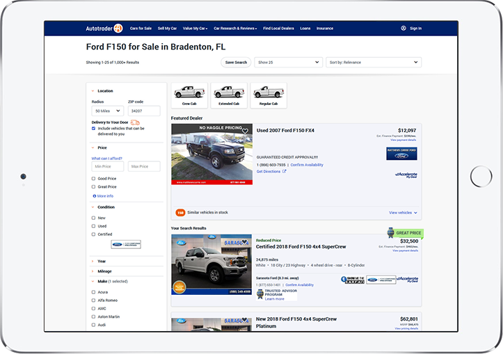Image resolution: width=503 pixels, height=354 pixels.
Task: Open the Value My Car menu
Action: pos(195,29)
